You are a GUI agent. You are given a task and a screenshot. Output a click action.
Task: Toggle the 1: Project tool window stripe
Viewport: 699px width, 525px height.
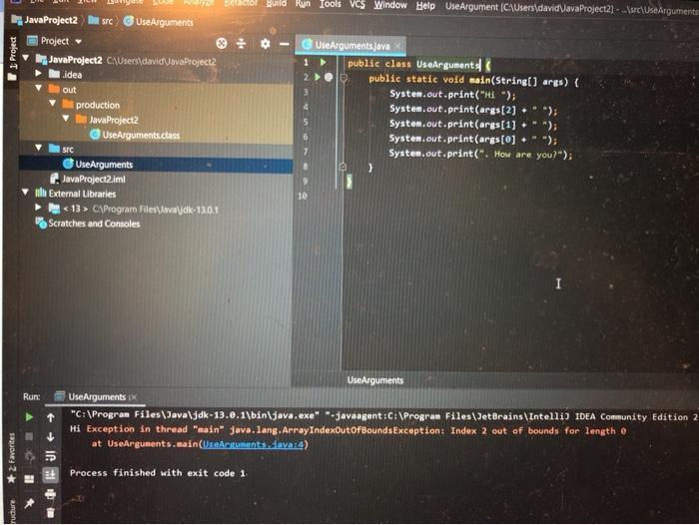pos(12,59)
